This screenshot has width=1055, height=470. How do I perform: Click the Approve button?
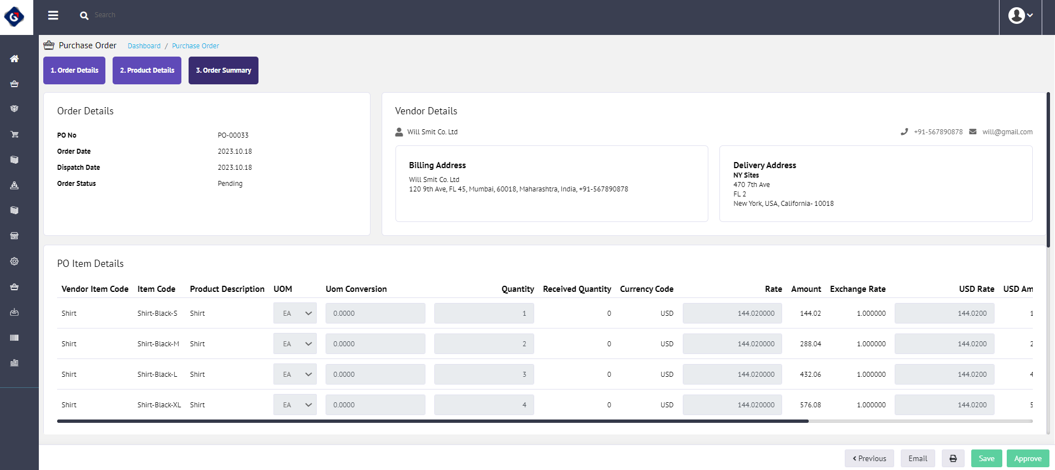[x=1027, y=458]
